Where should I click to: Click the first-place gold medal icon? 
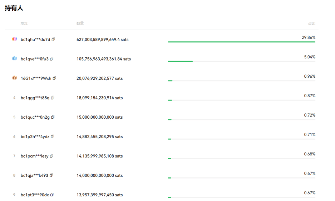[14, 39]
